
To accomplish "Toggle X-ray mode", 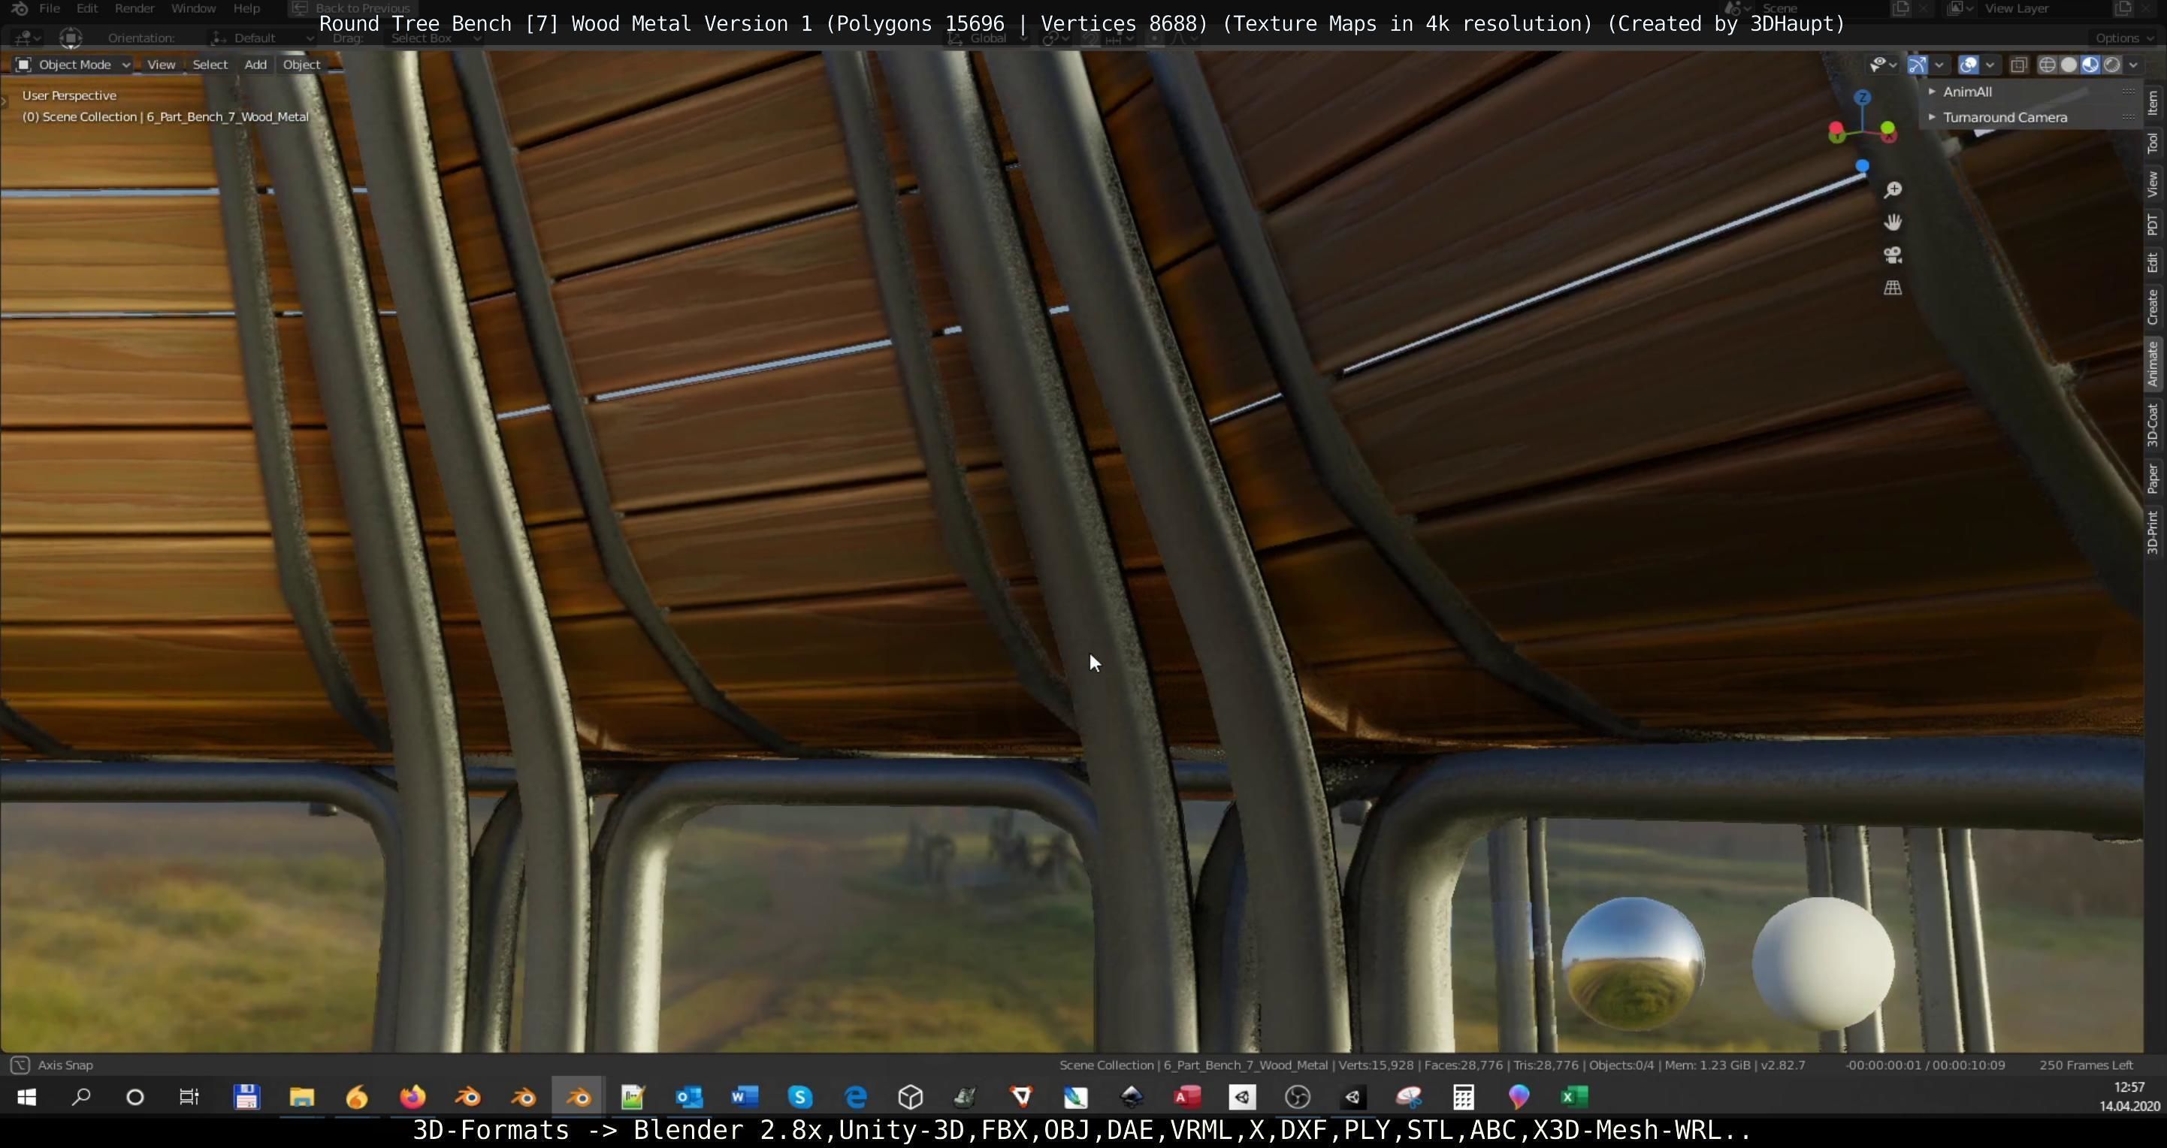I will point(2018,65).
